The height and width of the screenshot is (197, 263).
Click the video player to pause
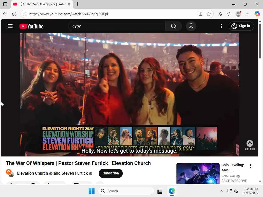click(129, 95)
